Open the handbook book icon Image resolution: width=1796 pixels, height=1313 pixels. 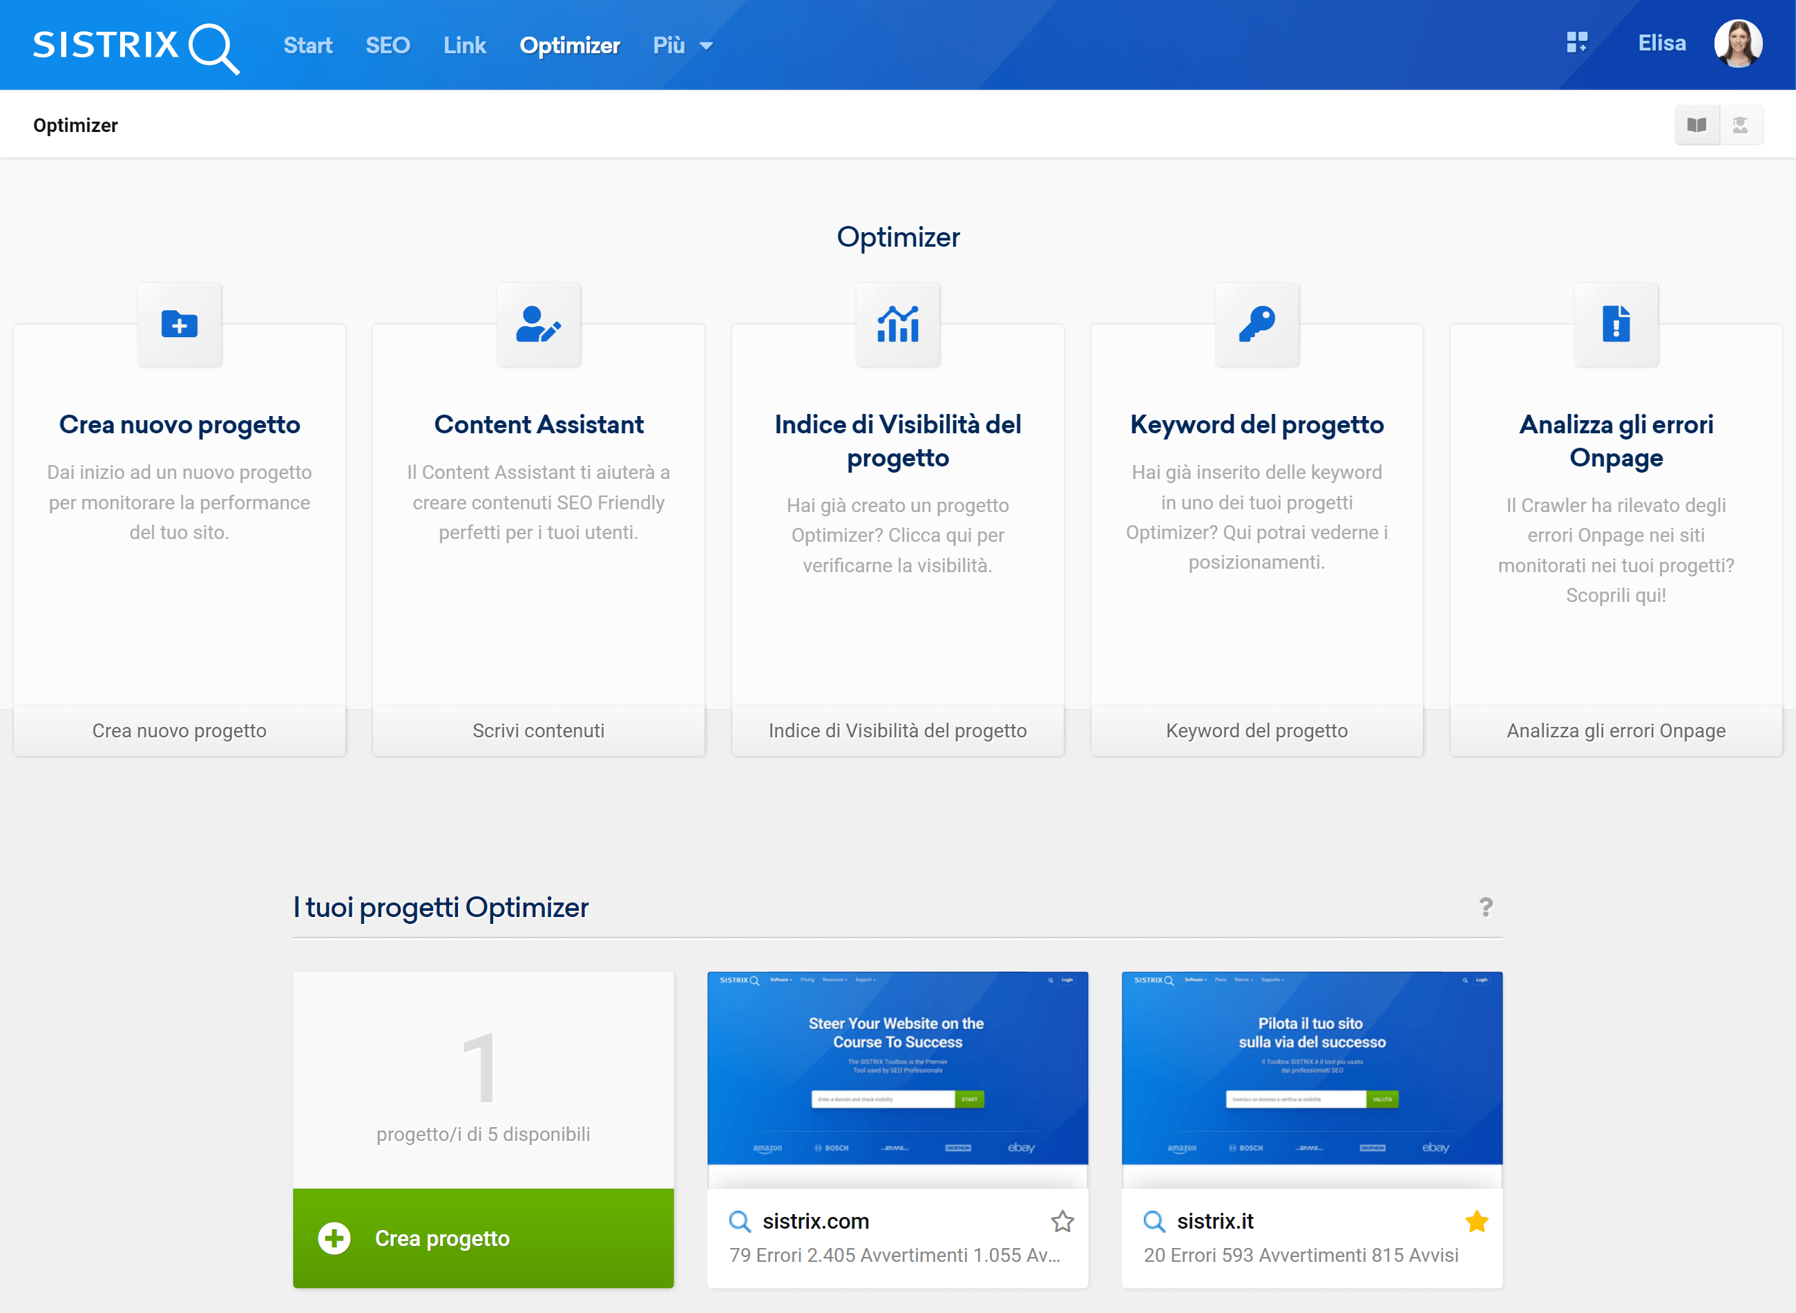(1697, 125)
